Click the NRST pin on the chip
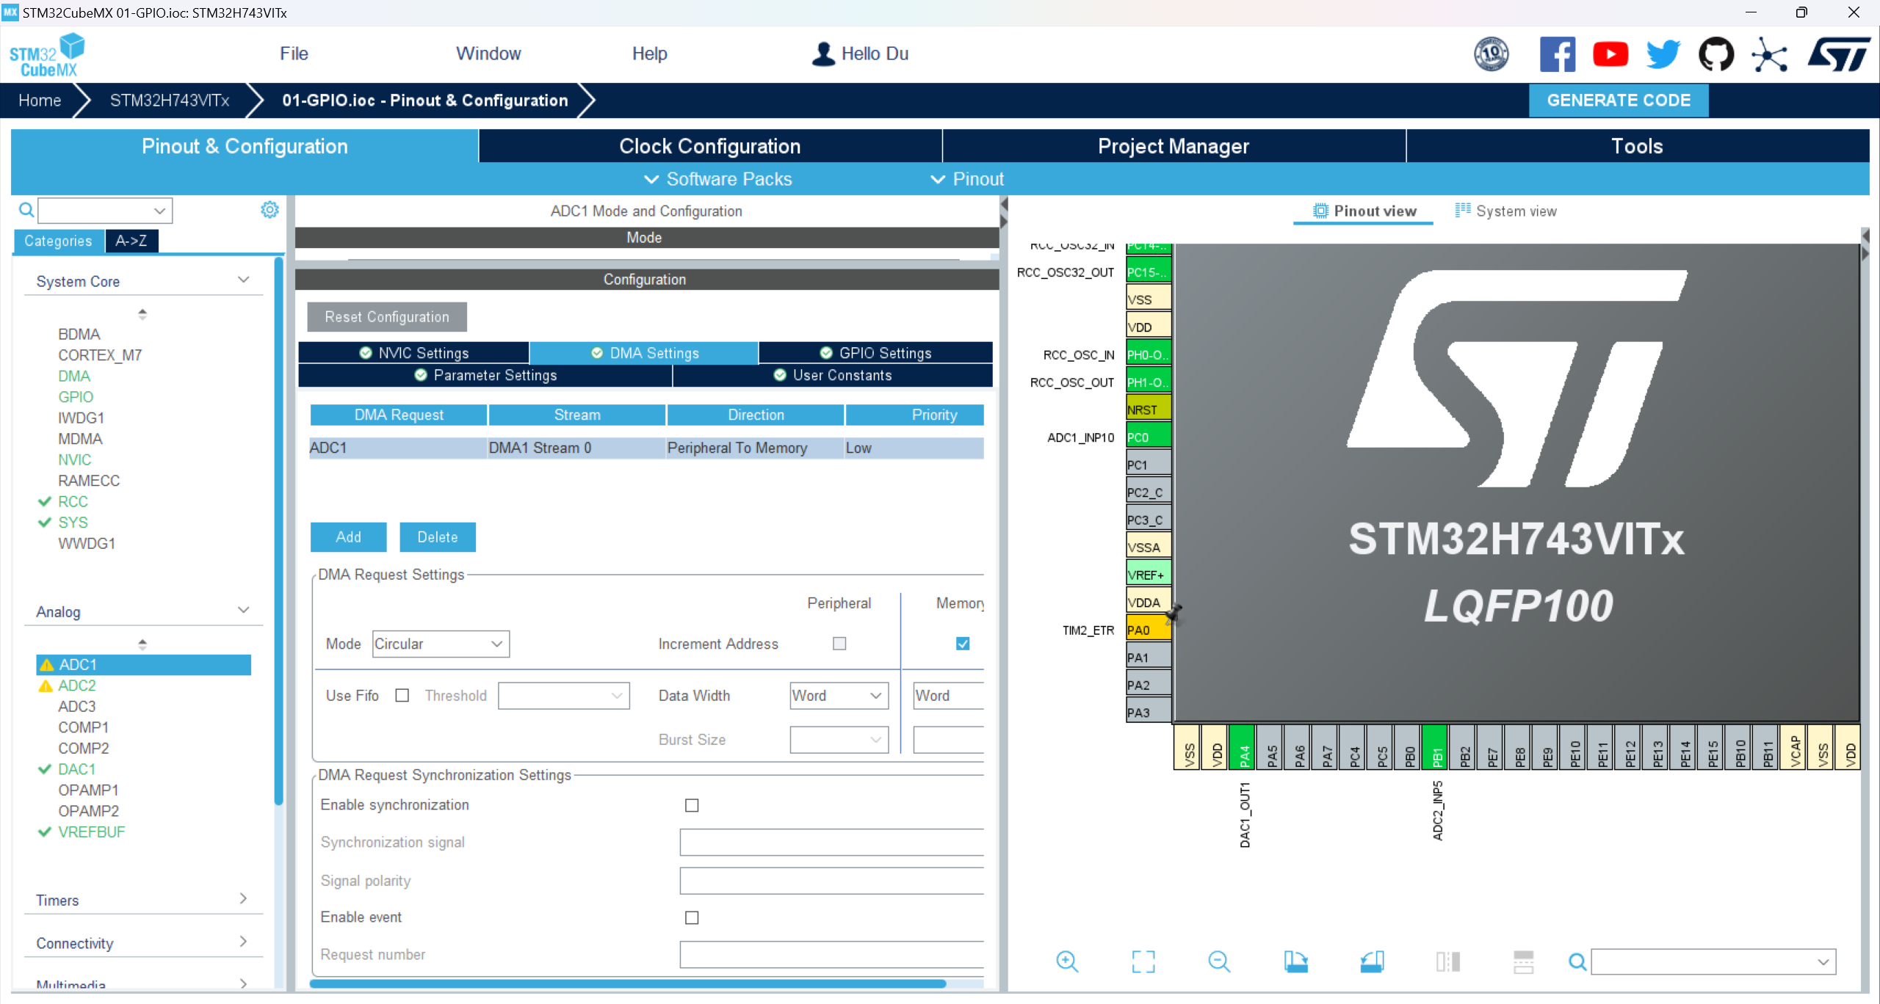The image size is (1880, 1004). tap(1148, 410)
